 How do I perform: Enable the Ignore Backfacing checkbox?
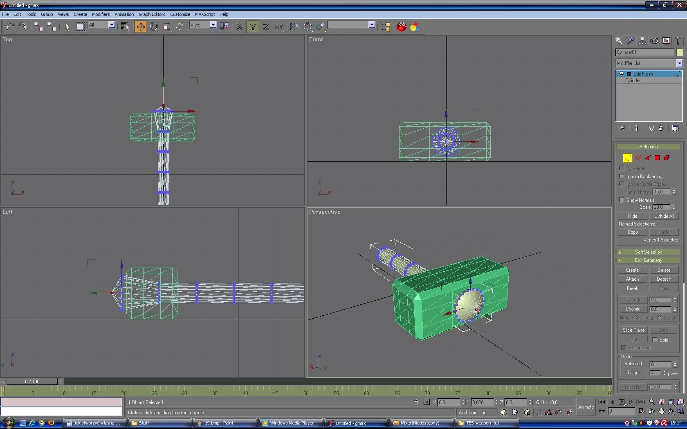[622, 177]
